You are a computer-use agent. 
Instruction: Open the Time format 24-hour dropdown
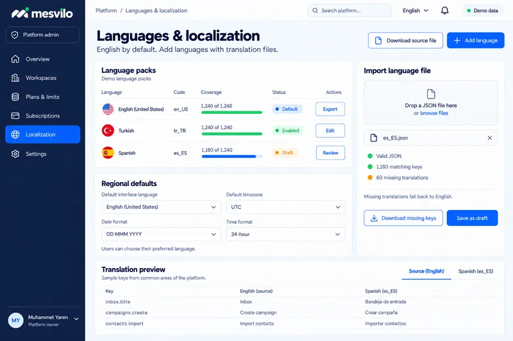pyautogui.click(x=285, y=234)
